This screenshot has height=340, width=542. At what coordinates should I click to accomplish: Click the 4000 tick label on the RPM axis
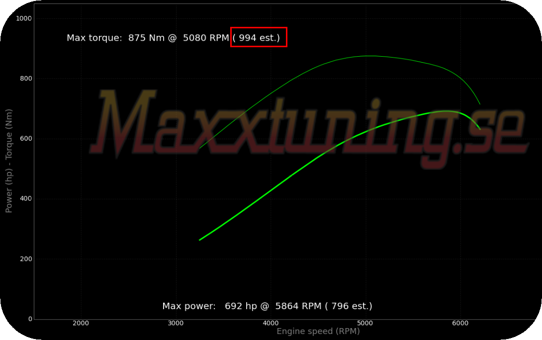pos(271,323)
